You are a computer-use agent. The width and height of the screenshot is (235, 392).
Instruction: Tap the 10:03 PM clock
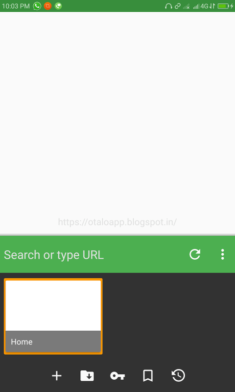point(16,6)
